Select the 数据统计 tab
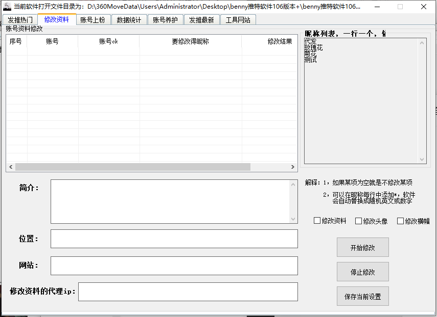The image size is (437, 317). [129, 20]
